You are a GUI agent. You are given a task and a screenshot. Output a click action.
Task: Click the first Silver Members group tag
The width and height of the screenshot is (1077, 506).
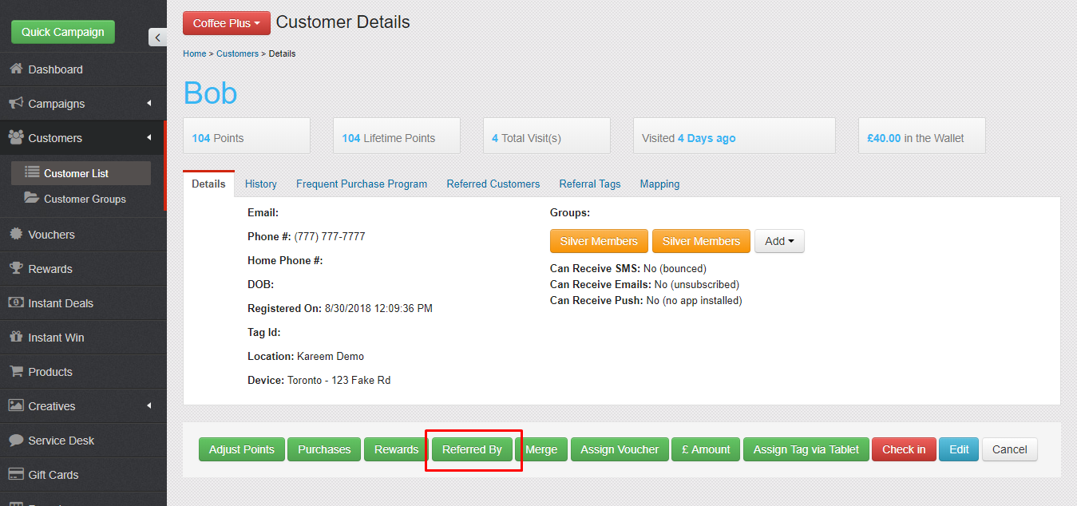click(x=598, y=241)
